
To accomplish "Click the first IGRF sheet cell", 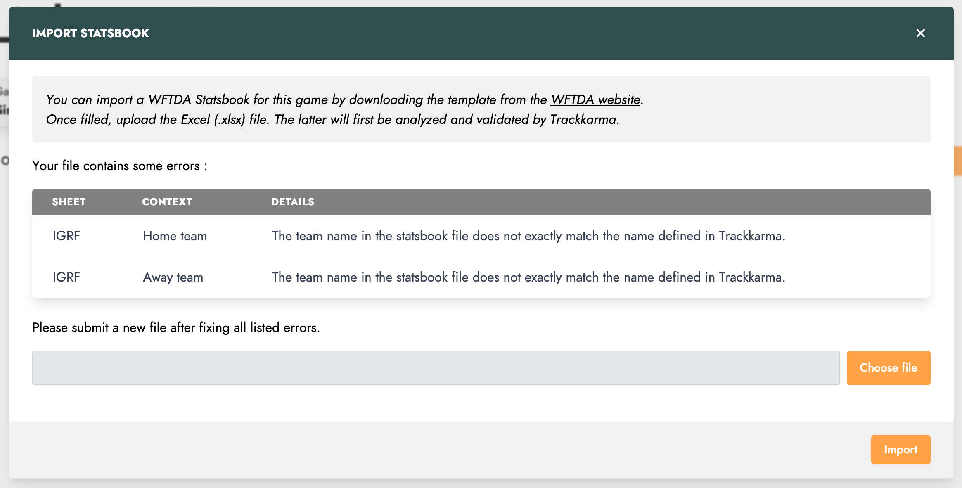I will tap(66, 236).
